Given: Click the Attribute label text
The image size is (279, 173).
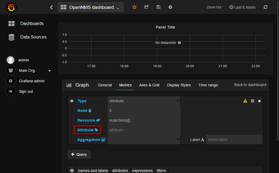Looking at the screenshot, I should (x=86, y=130).
